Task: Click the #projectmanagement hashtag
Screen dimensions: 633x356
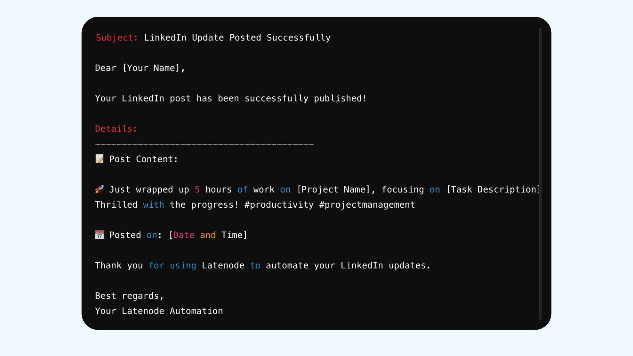Action: pyautogui.click(x=367, y=205)
